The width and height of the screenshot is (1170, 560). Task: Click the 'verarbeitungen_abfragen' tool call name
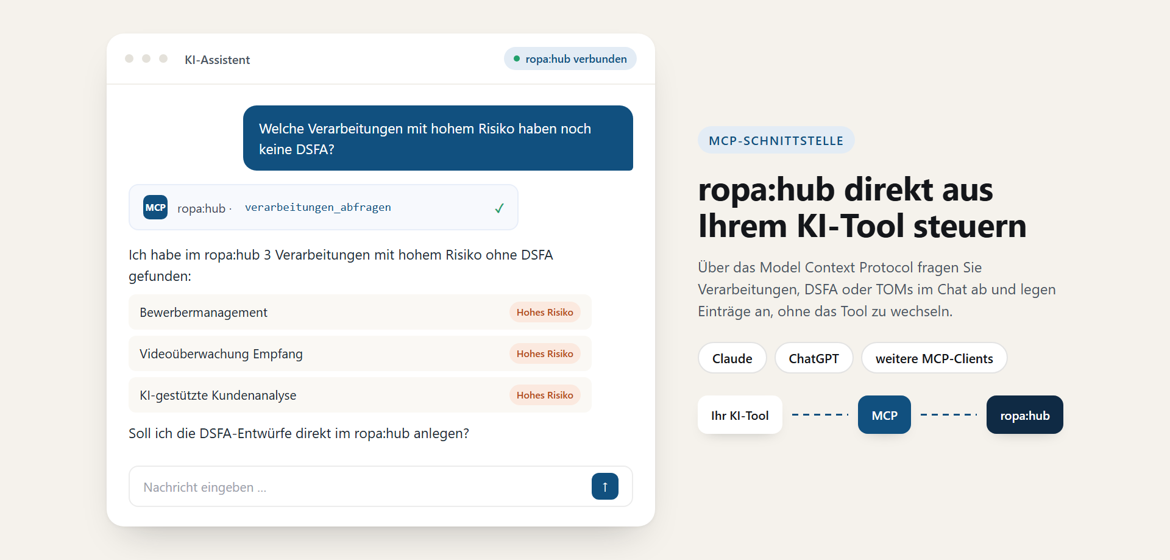click(317, 207)
